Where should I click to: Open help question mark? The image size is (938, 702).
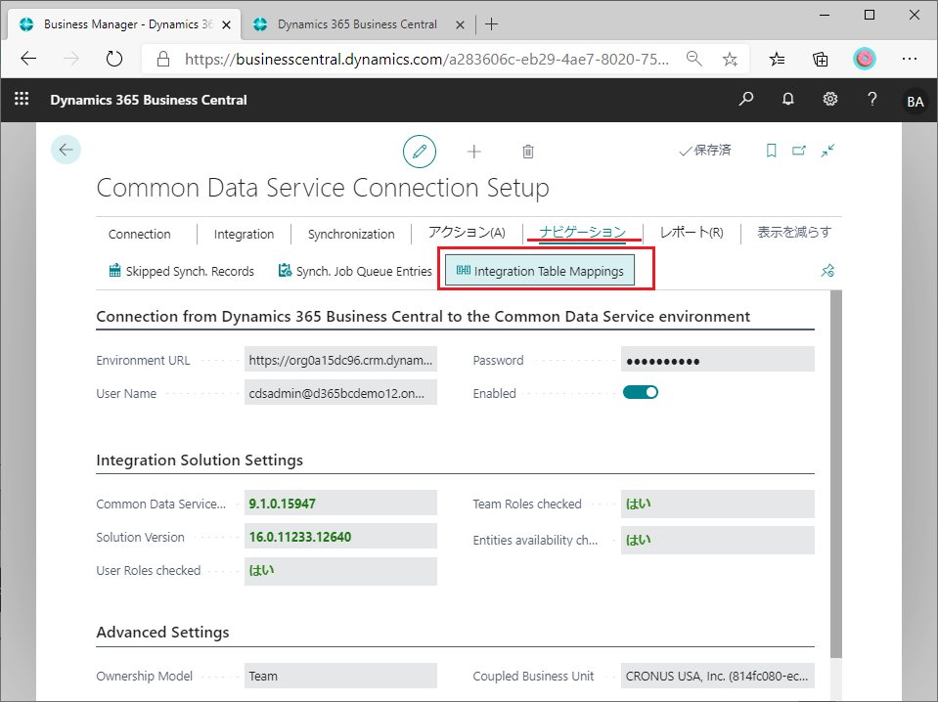click(x=872, y=99)
